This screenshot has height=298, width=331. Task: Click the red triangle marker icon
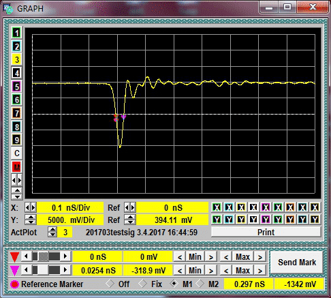[x=14, y=257]
